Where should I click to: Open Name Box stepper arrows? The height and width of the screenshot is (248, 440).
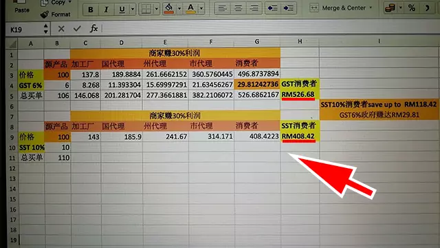[46, 29]
